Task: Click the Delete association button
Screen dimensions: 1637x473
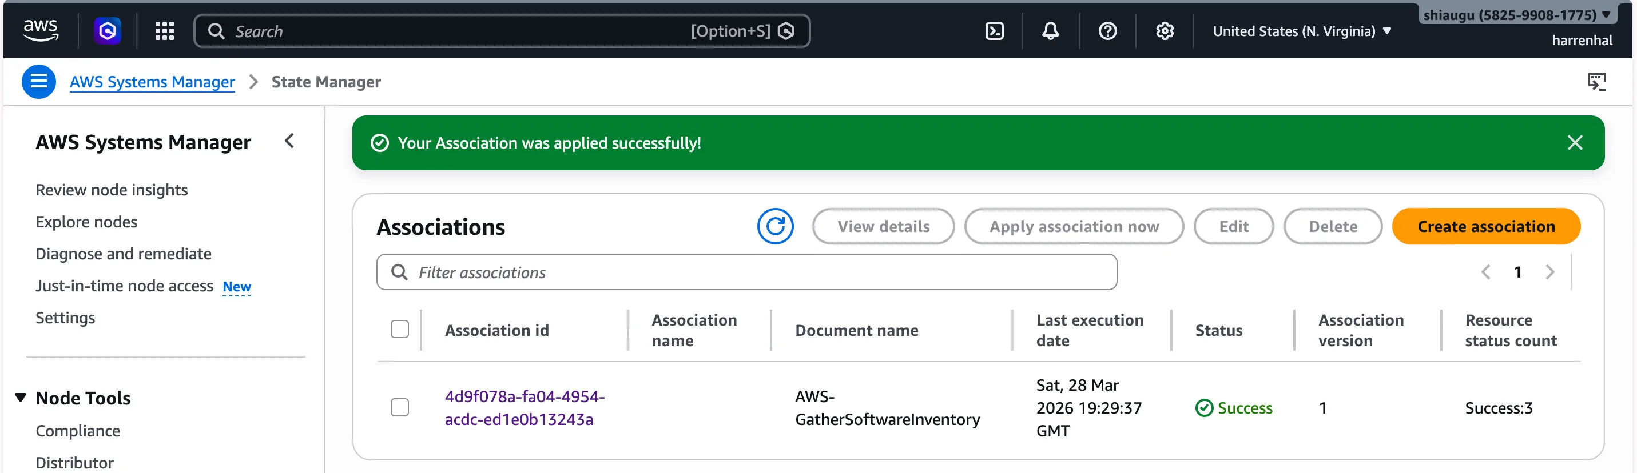Action: [1333, 227]
